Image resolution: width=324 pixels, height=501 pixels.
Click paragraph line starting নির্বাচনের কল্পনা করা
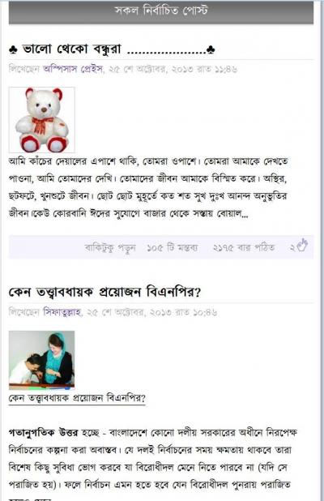(150, 450)
